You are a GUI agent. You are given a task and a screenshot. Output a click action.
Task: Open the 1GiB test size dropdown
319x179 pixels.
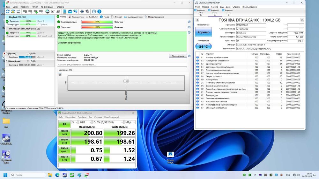(x=85, y=122)
